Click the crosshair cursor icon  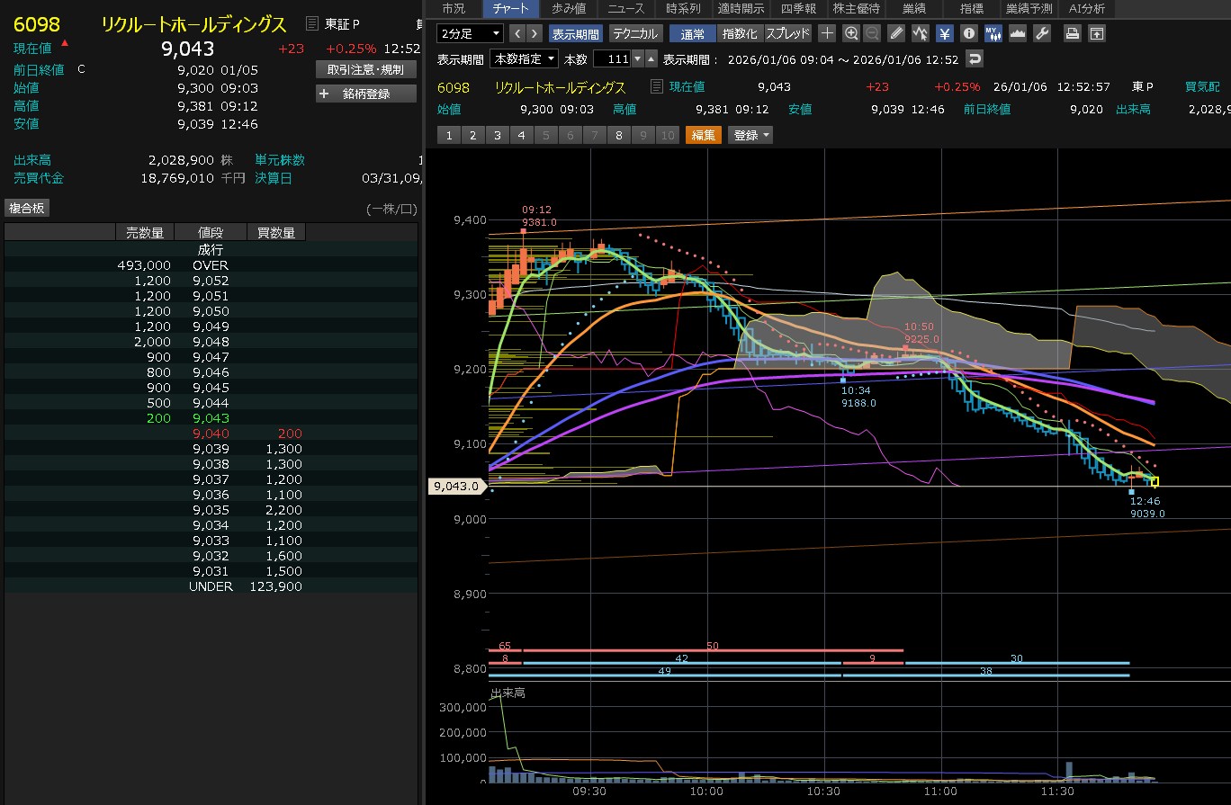point(828,33)
